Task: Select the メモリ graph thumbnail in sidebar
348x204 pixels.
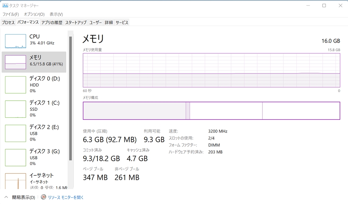Action: point(15,62)
